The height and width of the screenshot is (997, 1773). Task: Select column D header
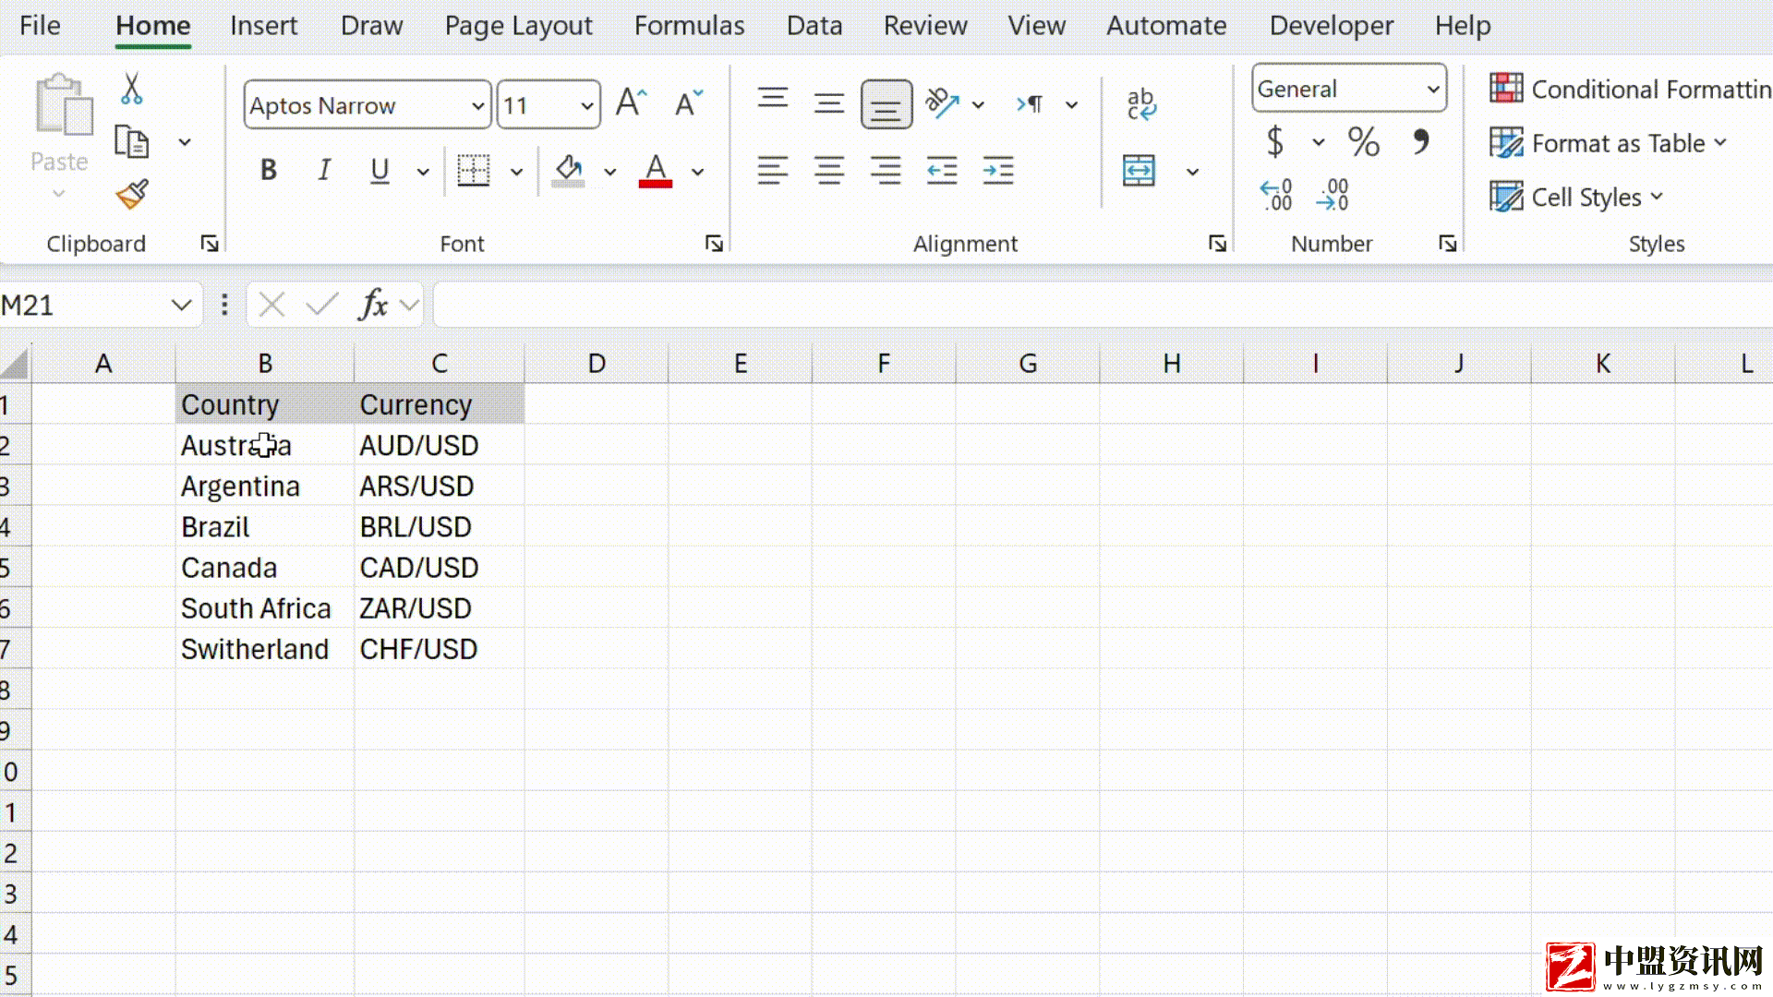pyautogui.click(x=597, y=364)
